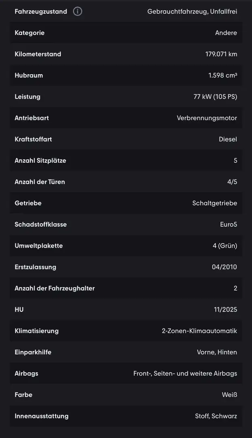Click the Klimatisierung value 2-Zonen-Klimaautomatik
The height and width of the screenshot is (438, 252).
click(199, 331)
